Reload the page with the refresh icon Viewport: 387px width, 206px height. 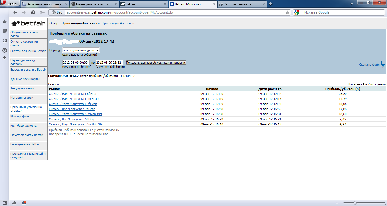click(x=33, y=12)
